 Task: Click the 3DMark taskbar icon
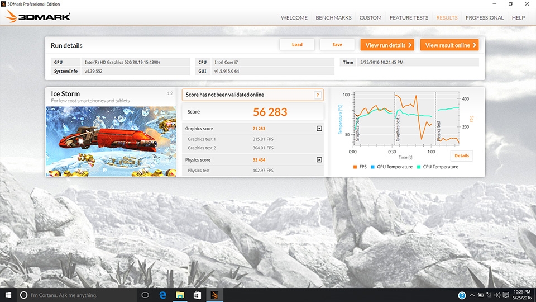214,295
